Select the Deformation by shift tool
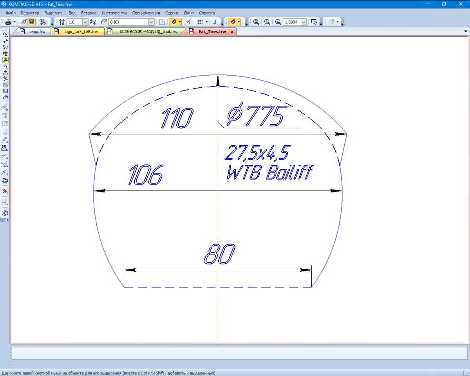 (x=5, y=148)
